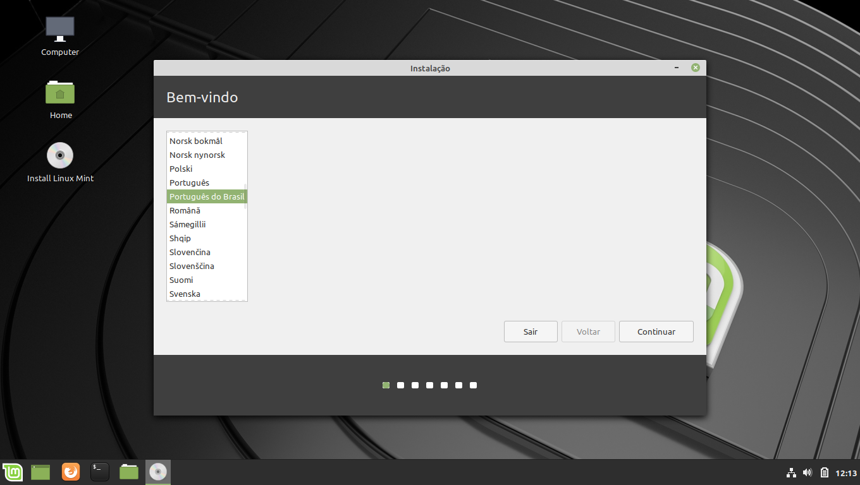The width and height of the screenshot is (860, 485).
Task: Select Sámegillii language
Action: click(206, 224)
